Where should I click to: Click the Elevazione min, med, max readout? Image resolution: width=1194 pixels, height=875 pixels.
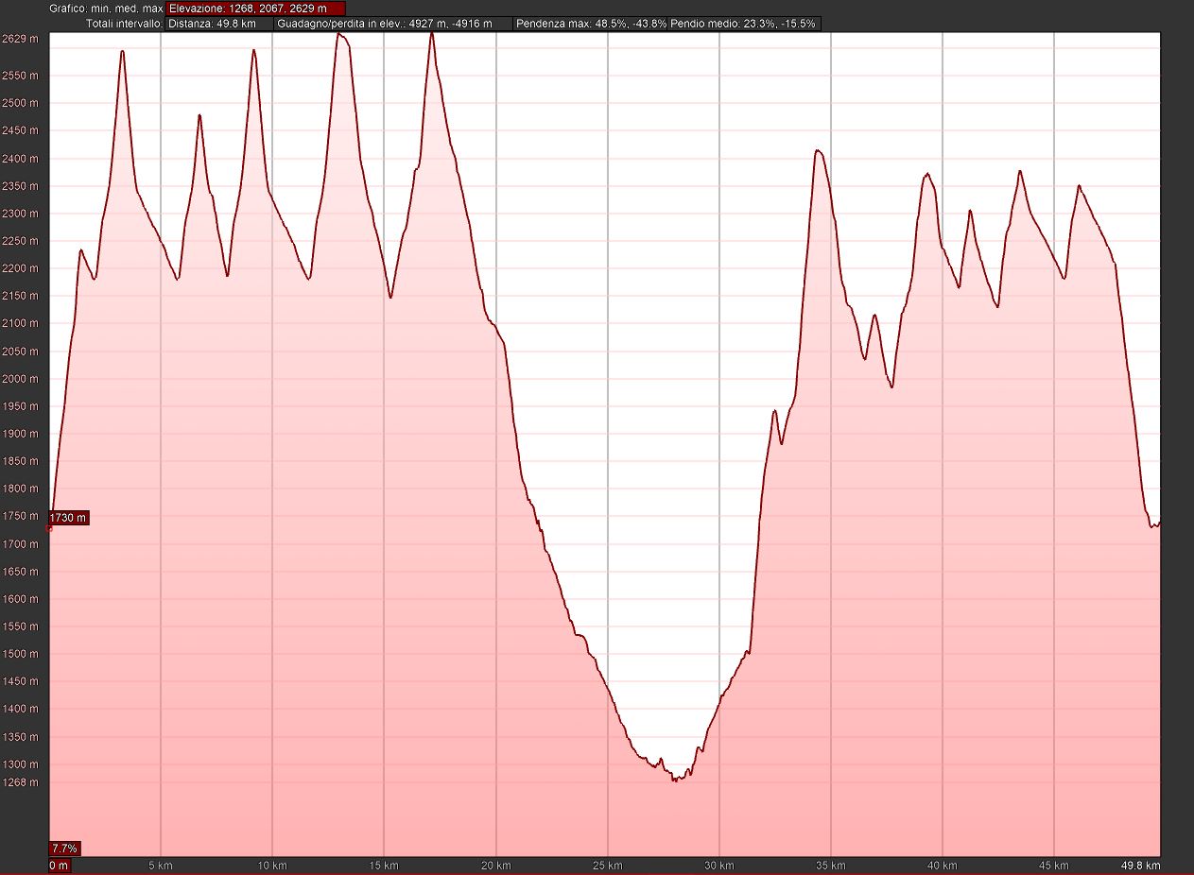(255, 9)
